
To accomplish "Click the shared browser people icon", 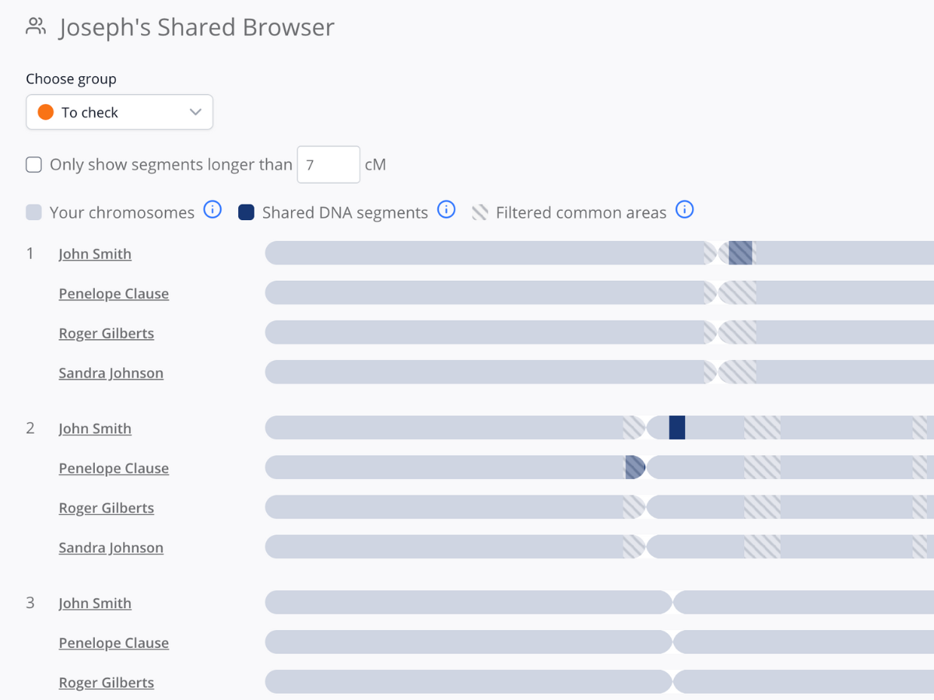I will pyautogui.click(x=34, y=26).
